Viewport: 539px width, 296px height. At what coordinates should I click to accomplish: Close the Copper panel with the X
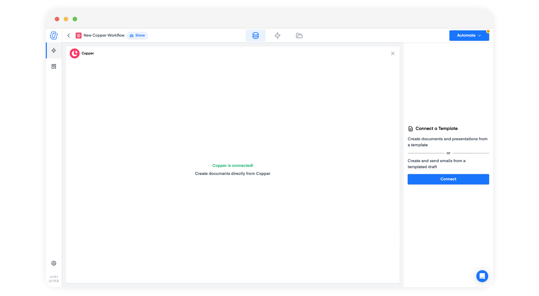(x=392, y=54)
